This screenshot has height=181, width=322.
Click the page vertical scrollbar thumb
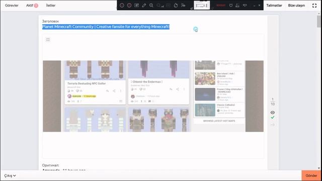(x=318, y=21)
